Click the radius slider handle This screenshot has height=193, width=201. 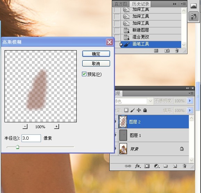coord(17,147)
